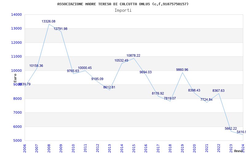Viewport: 246px width, 154px height.
Task: Select the 13326.08 data label
Action: click(49, 21)
